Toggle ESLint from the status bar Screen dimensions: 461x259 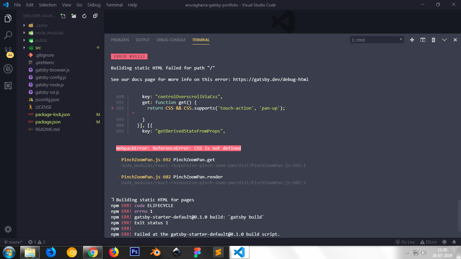tap(429, 242)
